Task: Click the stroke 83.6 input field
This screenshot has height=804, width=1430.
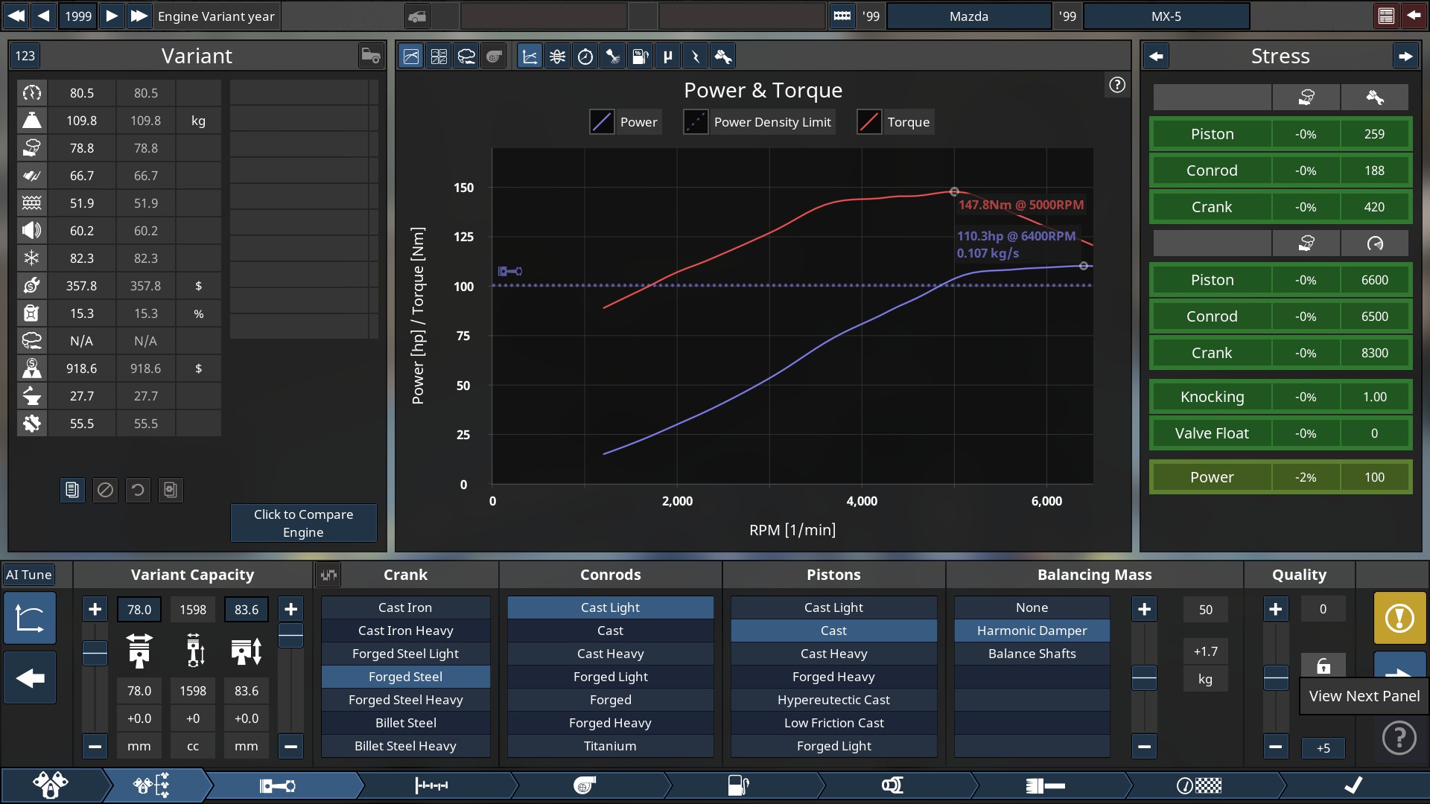Action: pos(247,610)
